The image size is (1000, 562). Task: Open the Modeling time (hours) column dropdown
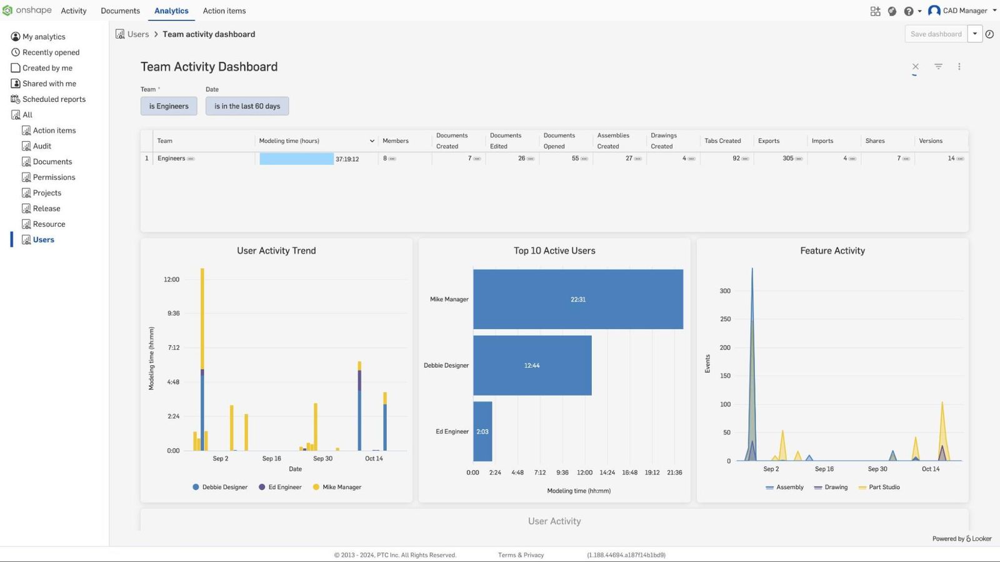click(372, 140)
